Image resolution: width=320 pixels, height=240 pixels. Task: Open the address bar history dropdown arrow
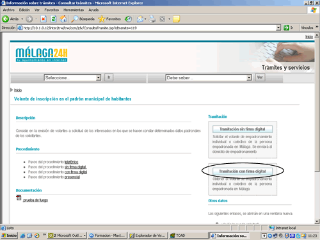[x=278, y=28]
